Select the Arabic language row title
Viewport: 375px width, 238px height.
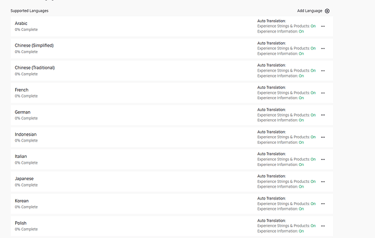point(21,23)
